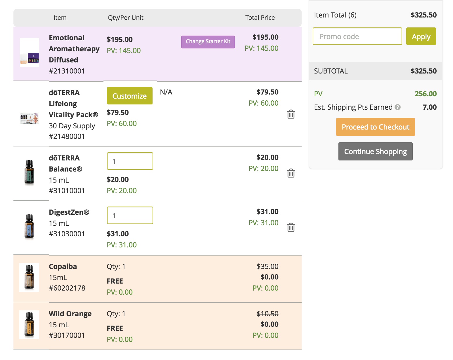This screenshot has height=360, width=453.
Task: Click the 7.00 shipping points value
Action: click(430, 107)
